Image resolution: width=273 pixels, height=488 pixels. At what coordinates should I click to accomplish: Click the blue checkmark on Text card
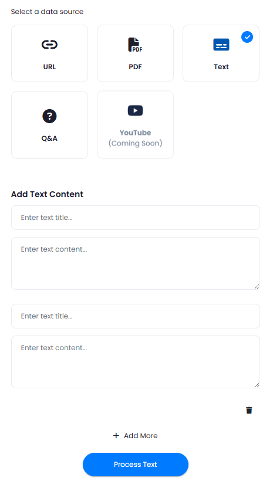pyautogui.click(x=247, y=37)
